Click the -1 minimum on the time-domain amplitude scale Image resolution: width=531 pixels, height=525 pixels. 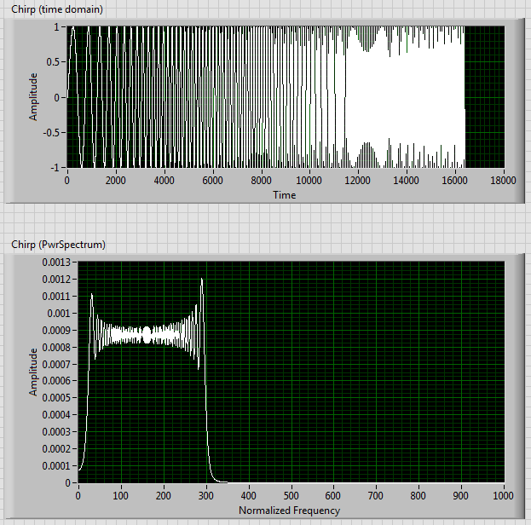(55, 168)
